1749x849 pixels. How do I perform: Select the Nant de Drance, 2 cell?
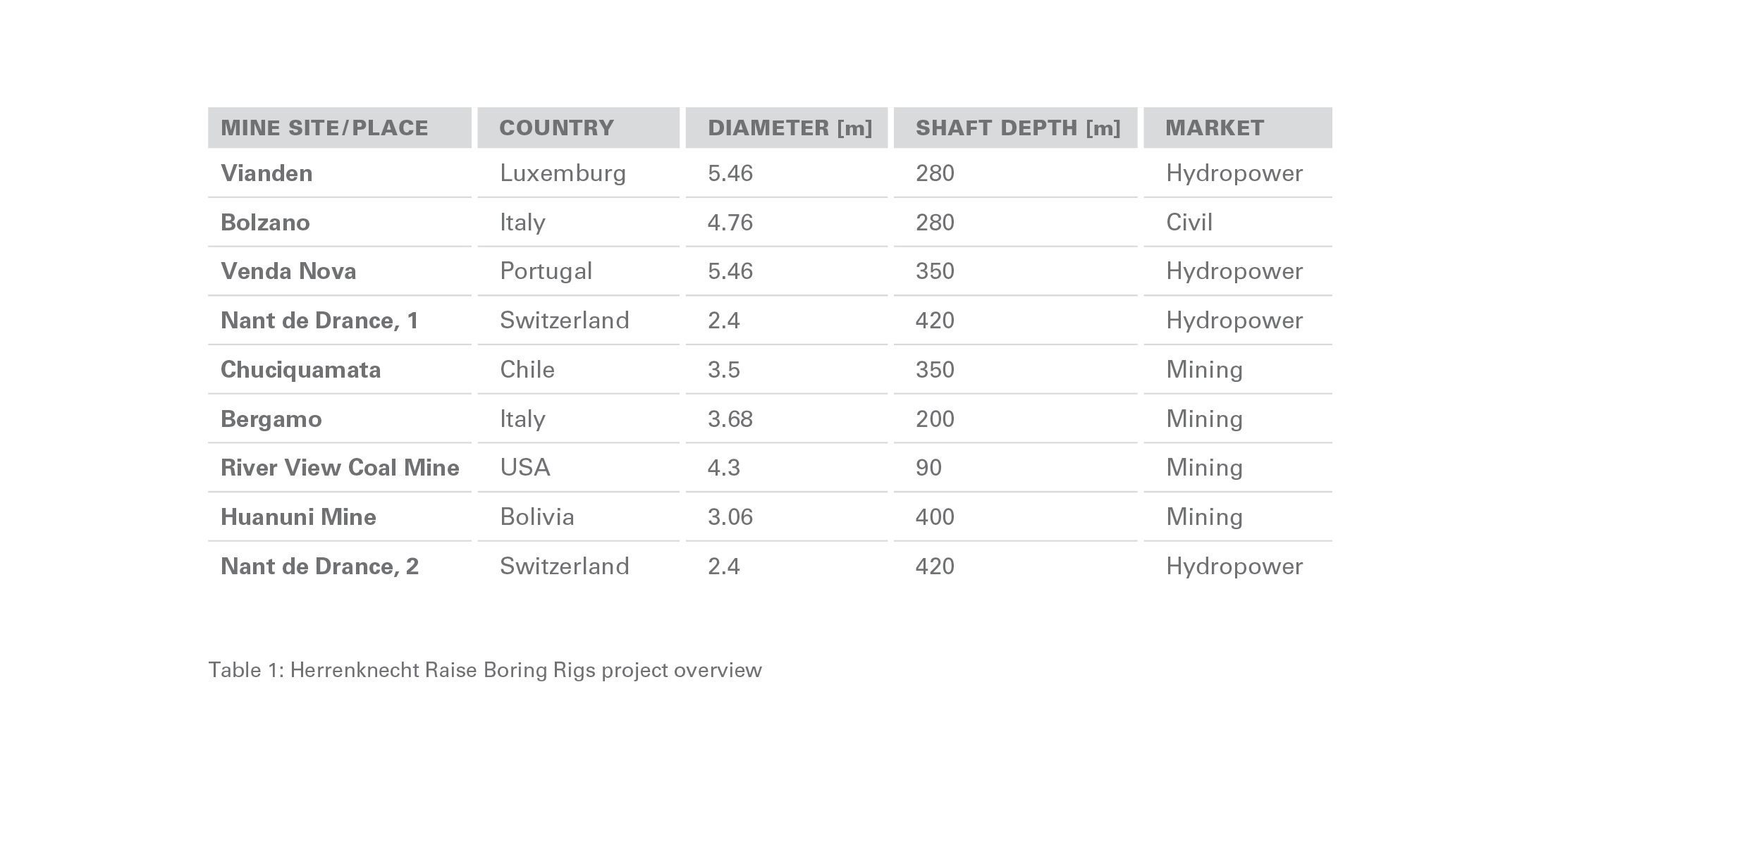click(319, 566)
